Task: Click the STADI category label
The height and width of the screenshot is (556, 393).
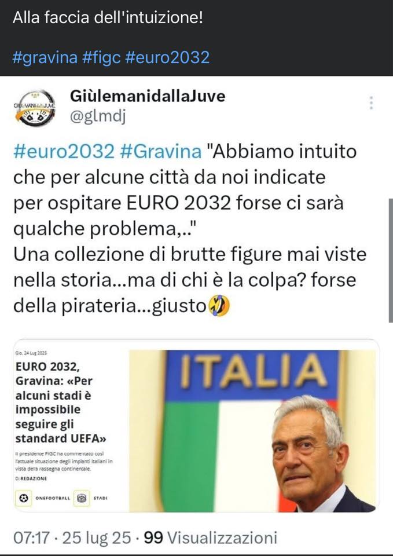Action: [100, 498]
